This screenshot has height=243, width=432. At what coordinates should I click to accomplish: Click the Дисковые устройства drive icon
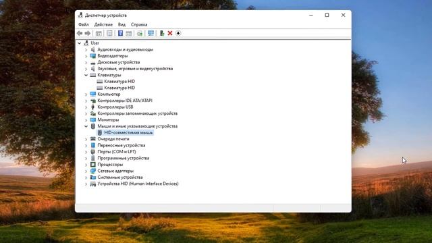click(93, 62)
